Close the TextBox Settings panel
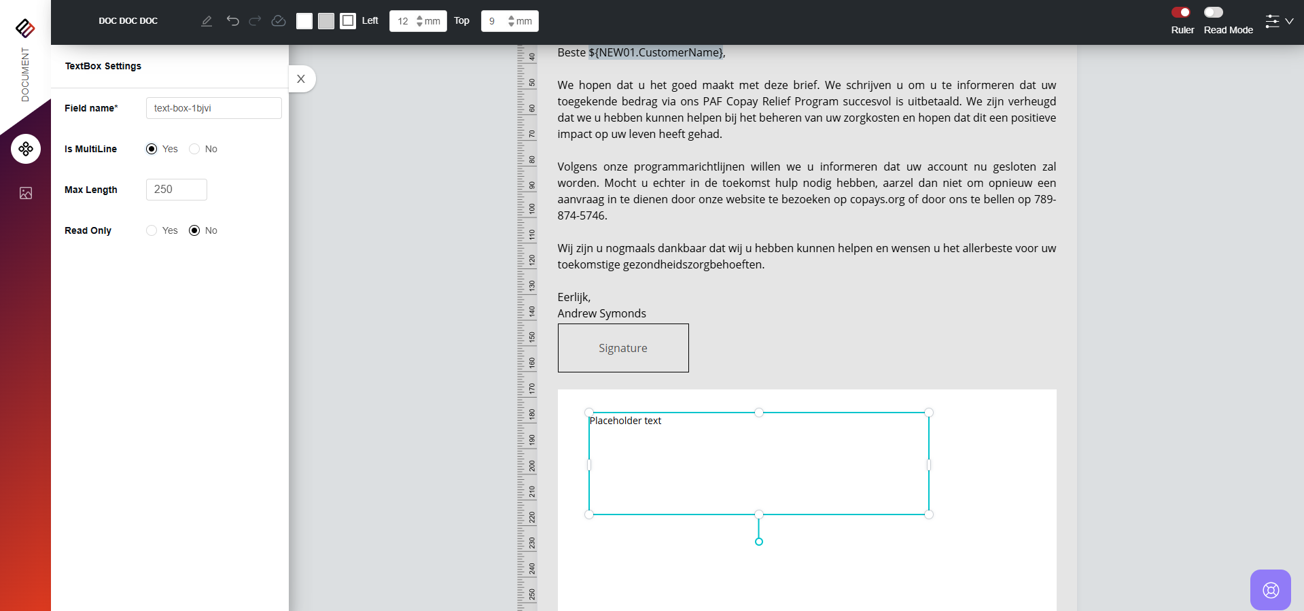Image resolution: width=1304 pixels, height=611 pixels. 301,79
